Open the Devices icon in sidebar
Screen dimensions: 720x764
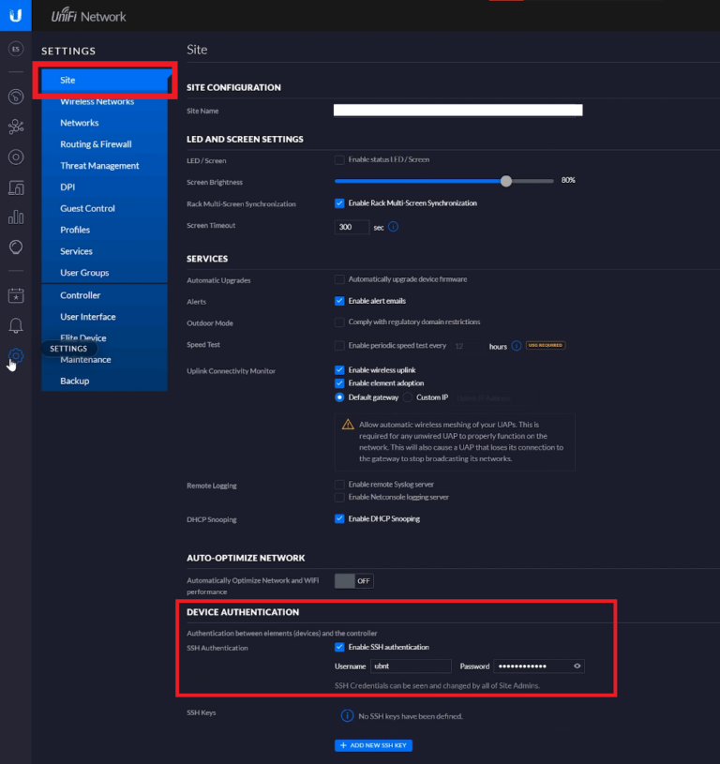pos(16,157)
